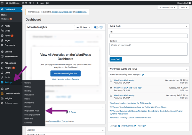Open Seasoned Pro heart icon in sidebar

tap(2, 57)
